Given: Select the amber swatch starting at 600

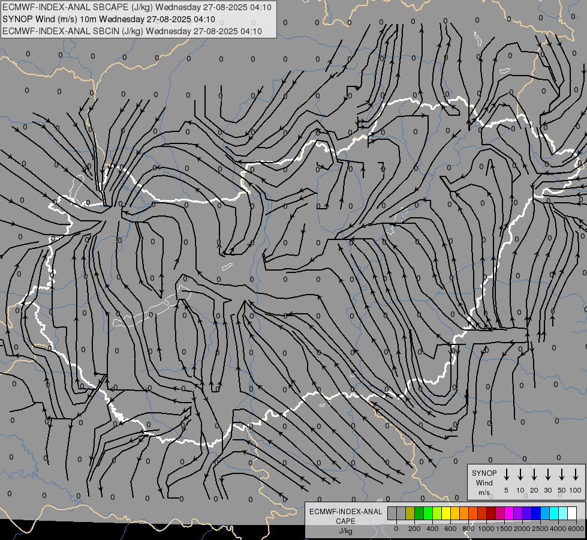Looking at the screenshot, I should (455, 513).
